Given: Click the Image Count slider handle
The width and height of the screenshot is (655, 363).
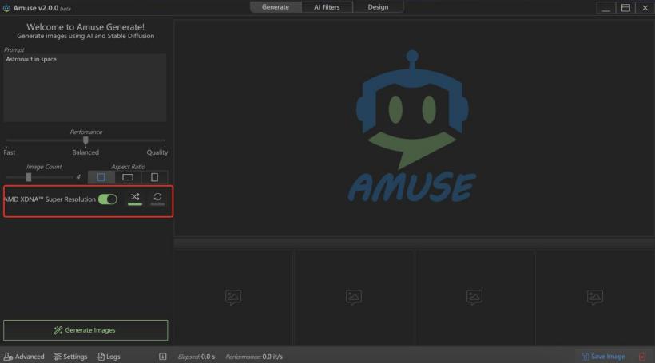Looking at the screenshot, I should pos(29,177).
